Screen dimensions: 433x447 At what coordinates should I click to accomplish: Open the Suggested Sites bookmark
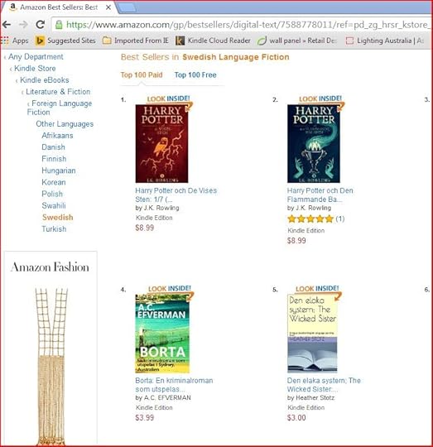65,41
